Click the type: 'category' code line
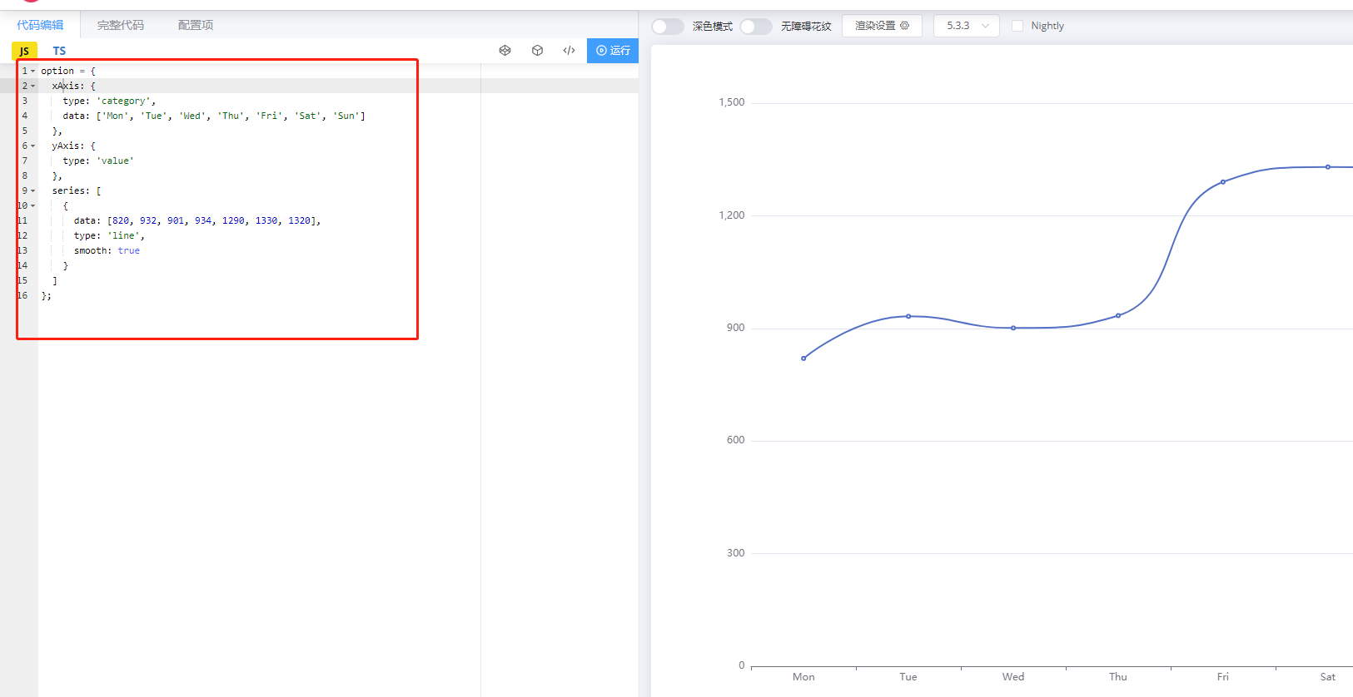Image resolution: width=1353 pixels, height=697 pixels. [x=109, y=101]
